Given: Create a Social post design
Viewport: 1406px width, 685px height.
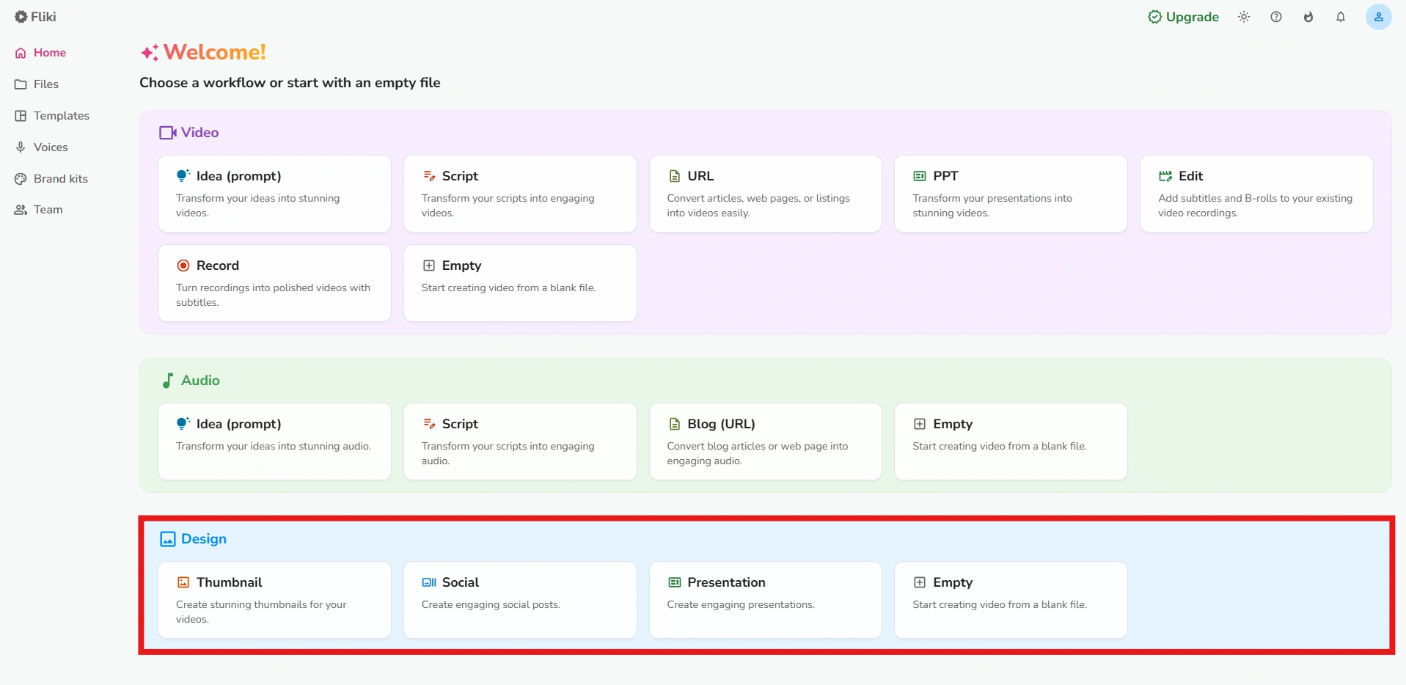Looking at the screenshot, I should [520, 600].
